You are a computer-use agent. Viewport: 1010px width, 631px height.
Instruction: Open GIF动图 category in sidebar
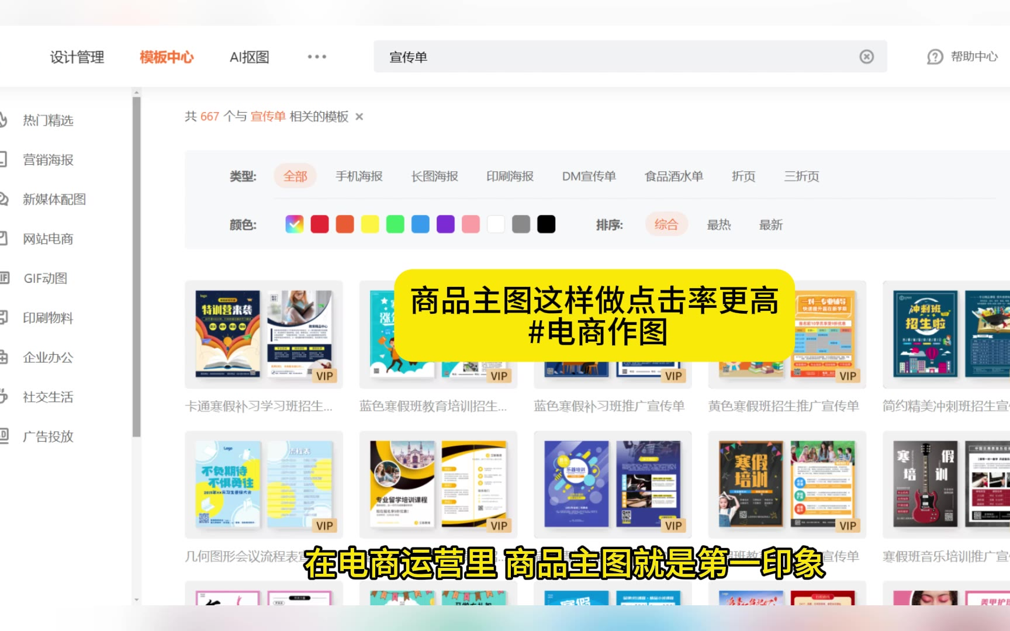coord(45,279)
